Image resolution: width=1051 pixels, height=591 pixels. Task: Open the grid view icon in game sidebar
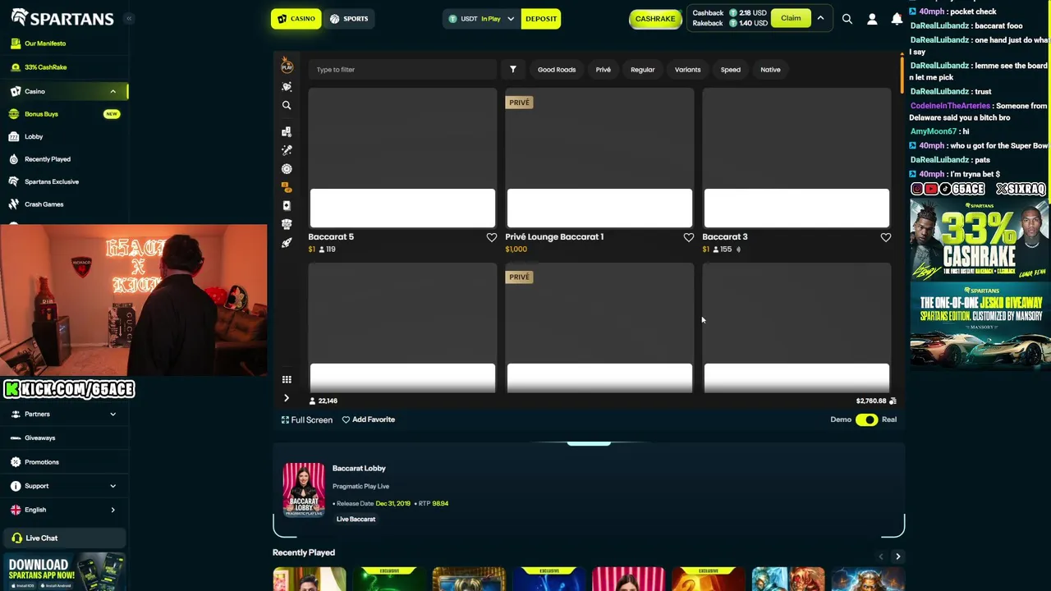point(287,379)
